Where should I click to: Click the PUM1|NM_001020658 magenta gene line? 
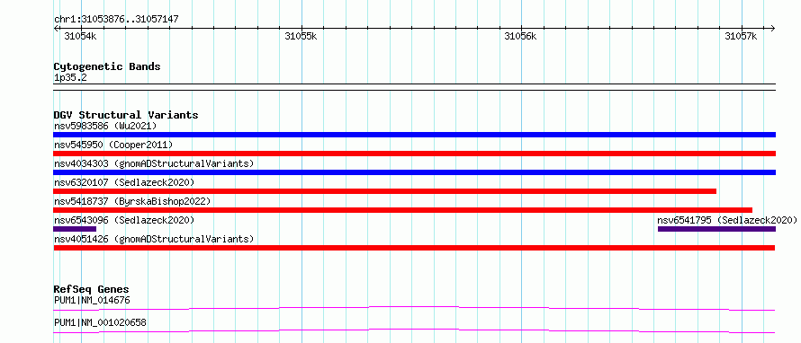(x=414, y=330)
